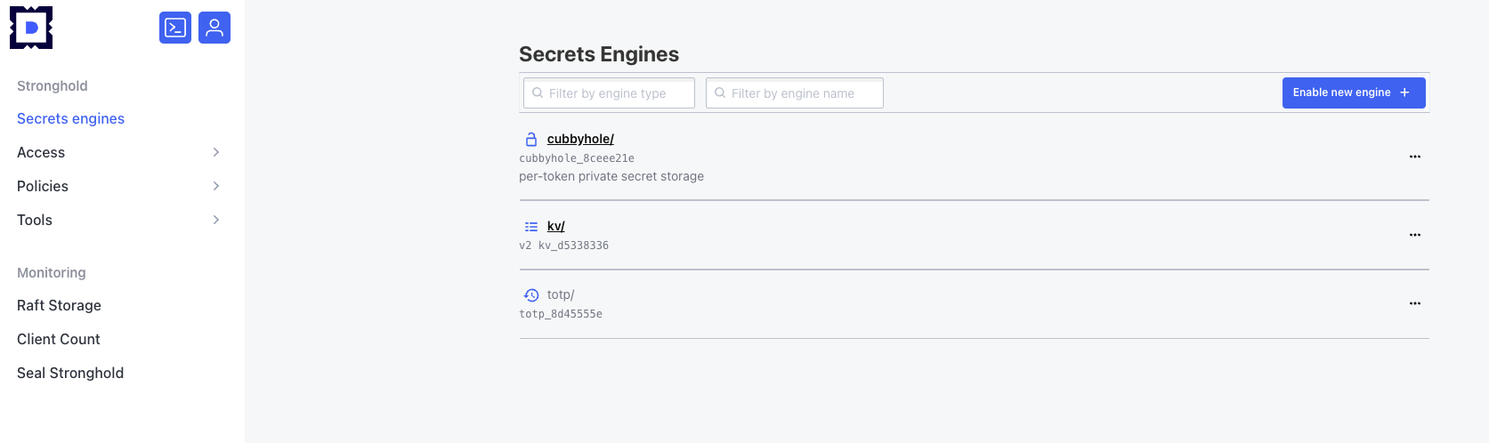This screenshot has height=443, width=1489.
Task: Expand the Policies submenu chevron
Action: [216, 186]
